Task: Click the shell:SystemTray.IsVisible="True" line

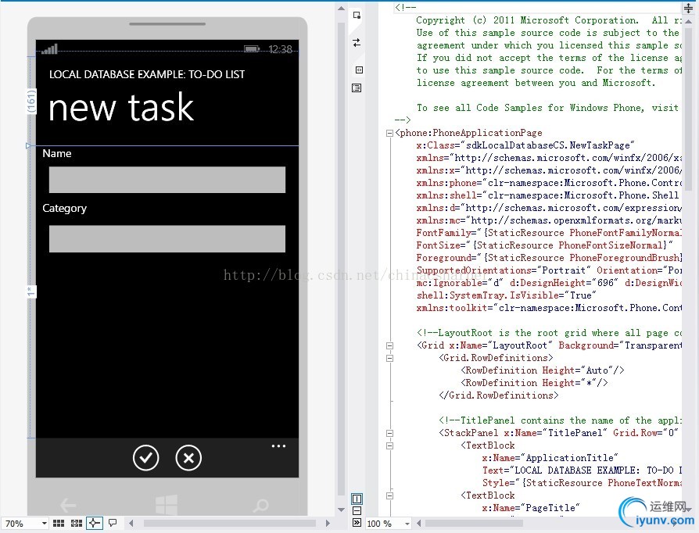Action: [x=506, y=295]
